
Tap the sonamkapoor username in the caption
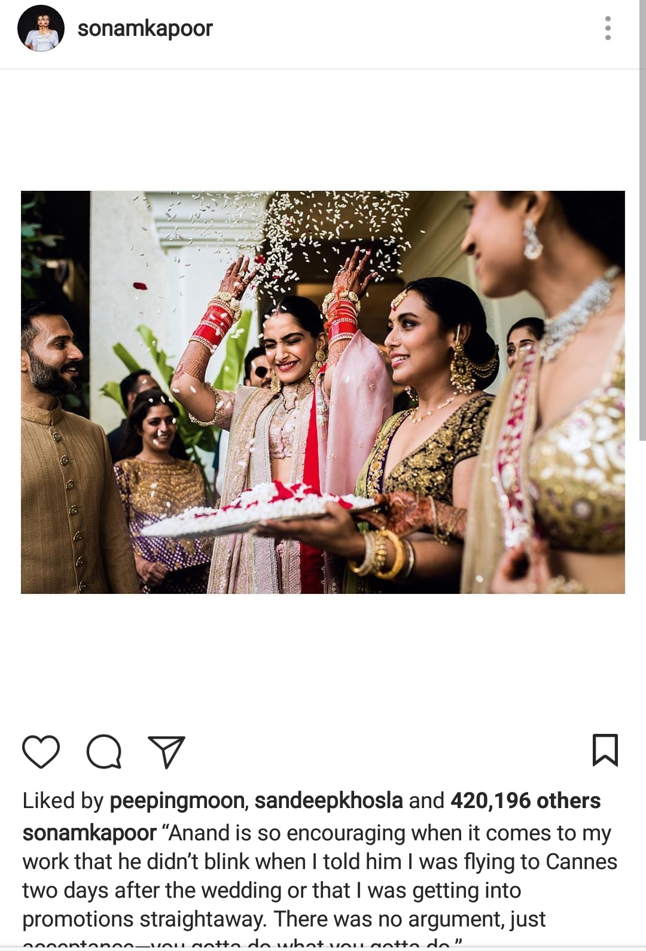click(90, 833)
